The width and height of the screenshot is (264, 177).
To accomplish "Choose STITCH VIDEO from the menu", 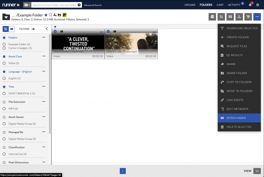I will (x=239, y=118).
